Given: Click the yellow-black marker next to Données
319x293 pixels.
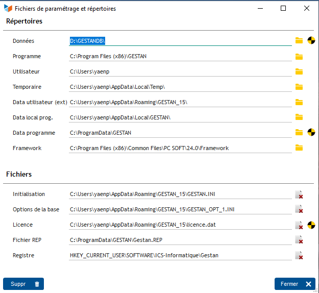Looking at the screenshot, I should click(311, 41).
